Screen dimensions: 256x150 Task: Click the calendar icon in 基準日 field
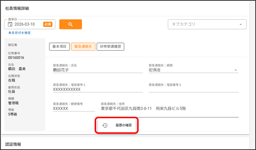10,25
